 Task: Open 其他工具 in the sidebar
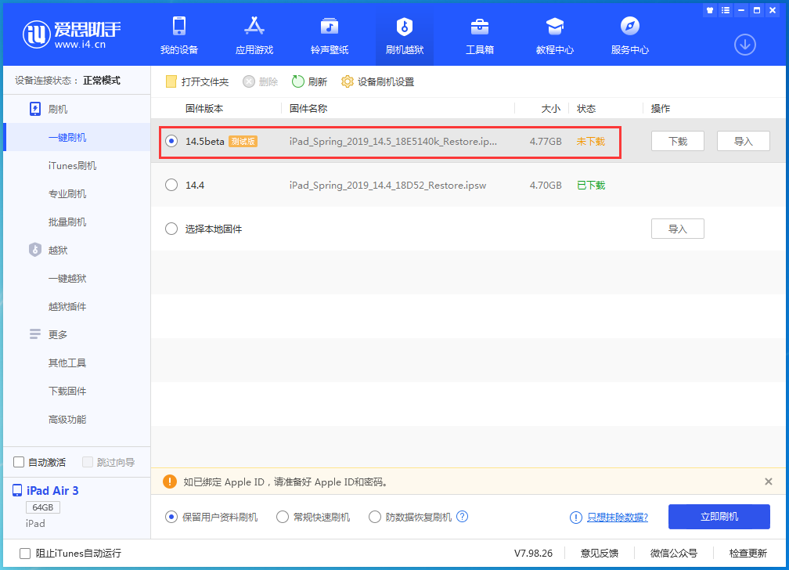pyautogui.click(x=67, y=363)
